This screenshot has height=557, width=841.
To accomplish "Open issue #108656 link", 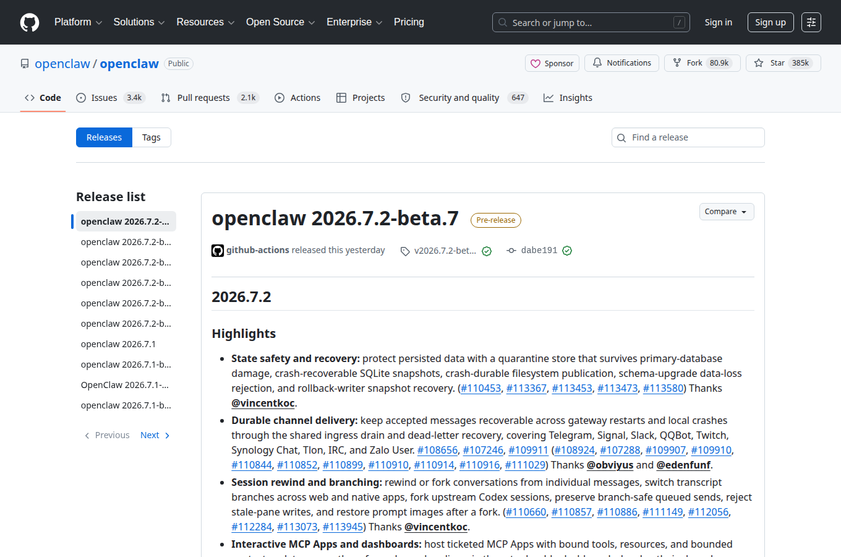I will click(437, 450).
